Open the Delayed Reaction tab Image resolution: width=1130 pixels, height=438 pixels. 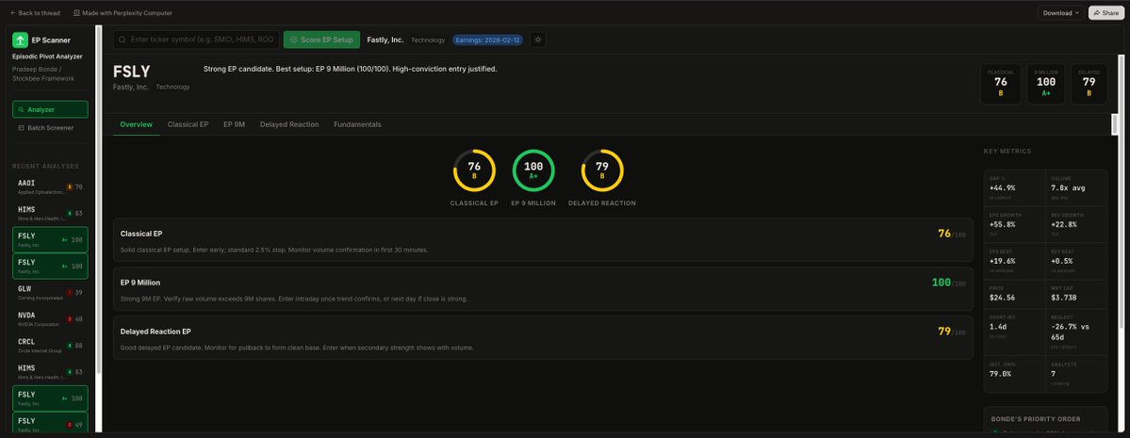[289, 124]
